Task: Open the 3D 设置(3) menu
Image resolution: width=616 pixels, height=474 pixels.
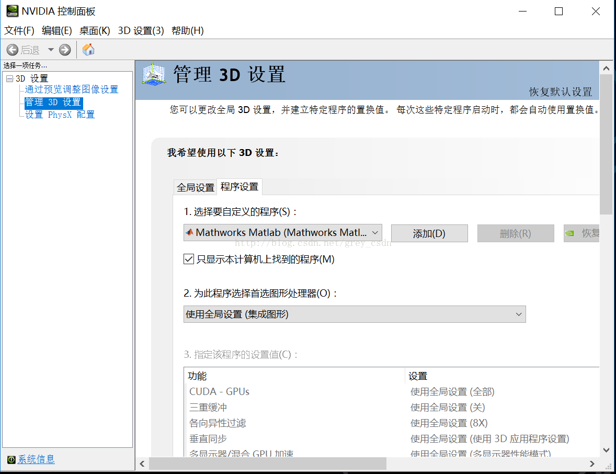Action: 141,31
